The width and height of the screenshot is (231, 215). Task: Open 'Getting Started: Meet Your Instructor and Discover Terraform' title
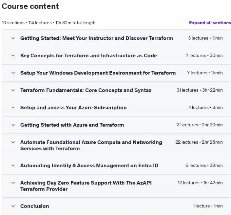tap(97, 38)
